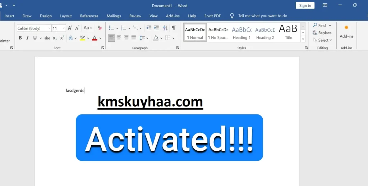The height and width of the screenshot is (186, 368).
Task: Open Line and Paragraph Spacing
Action: pos(142,38)
